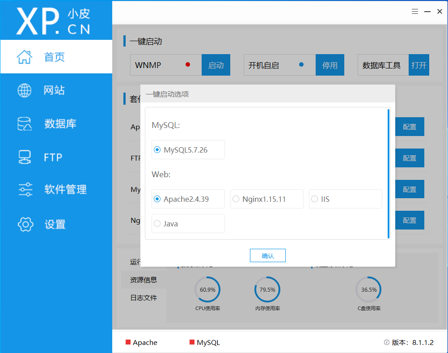Minimize the window
This screenshot has width=448, height=353.
click(427, 12)
